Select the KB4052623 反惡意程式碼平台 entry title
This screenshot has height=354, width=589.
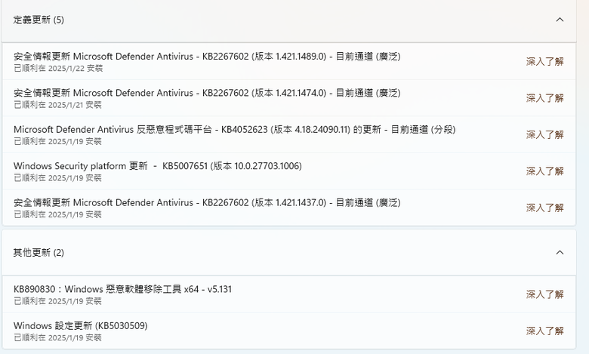[x=234, y=130]
